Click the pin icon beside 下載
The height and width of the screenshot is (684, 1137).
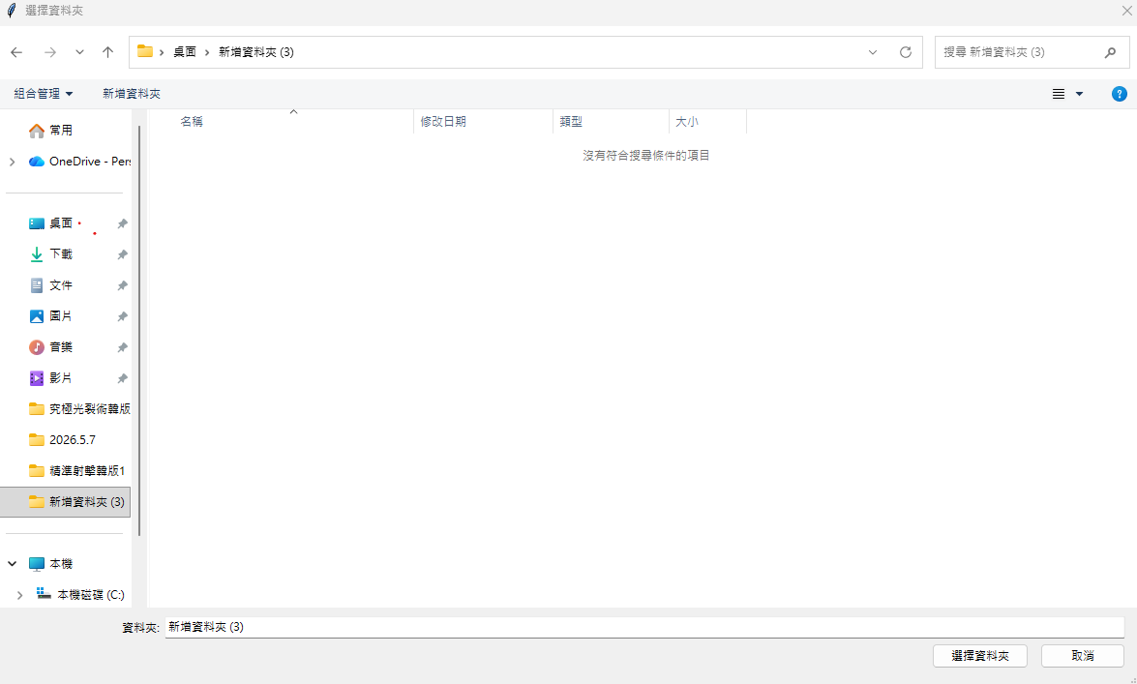point(123,254)
